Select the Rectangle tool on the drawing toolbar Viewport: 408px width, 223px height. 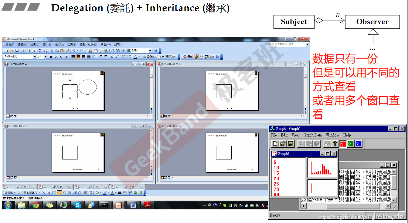[53, 193]
